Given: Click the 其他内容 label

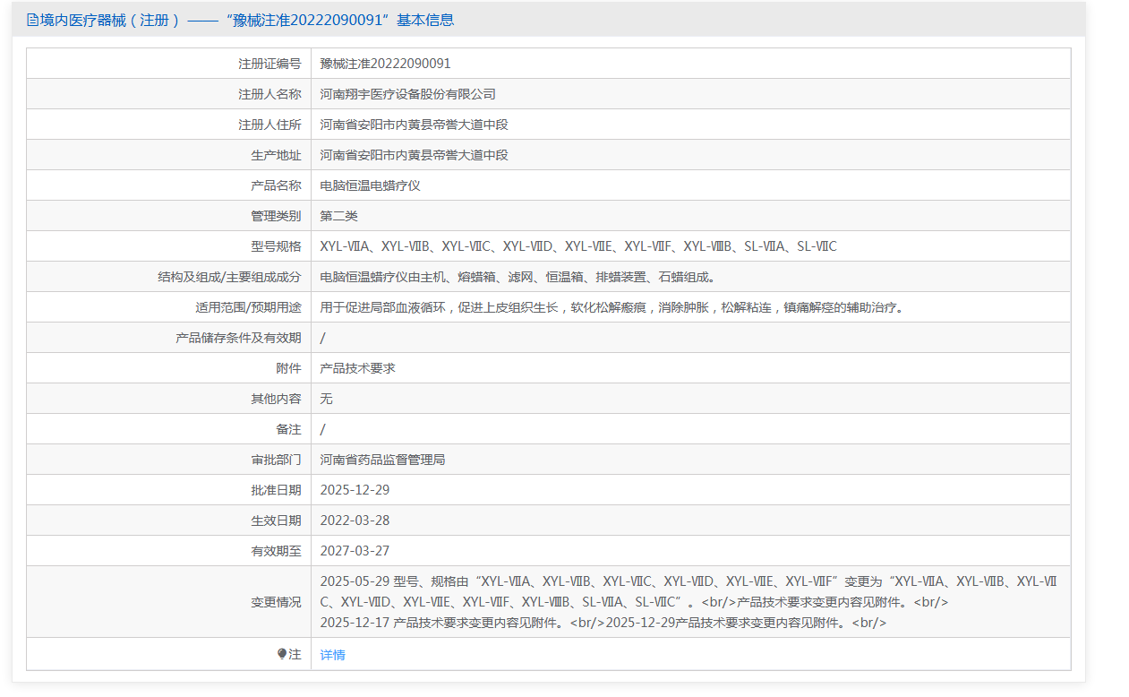Looking at the screenshot, I should tap(276, 399).
